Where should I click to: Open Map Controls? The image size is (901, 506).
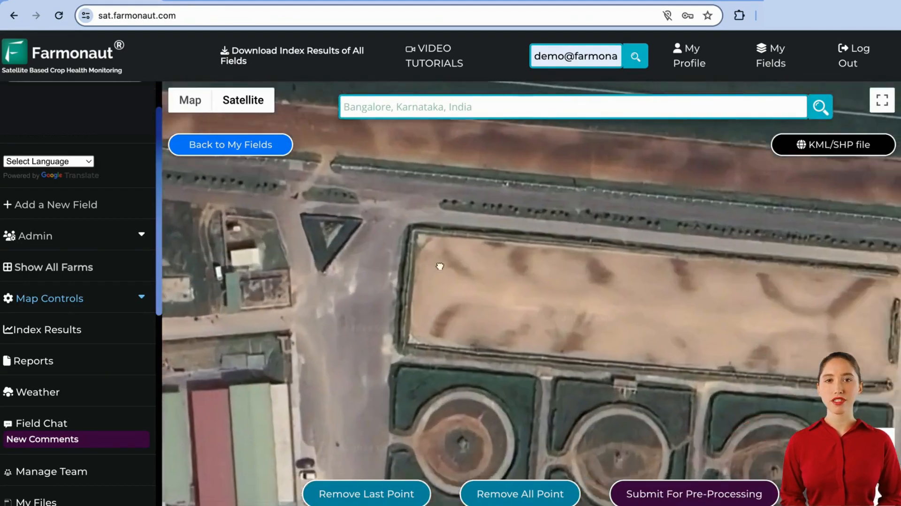[43, 298]
